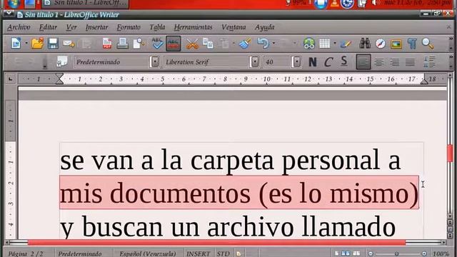The image size is (457, 257).
Task: Click inside the Predeterminado style field
Action: coord(112,62)
